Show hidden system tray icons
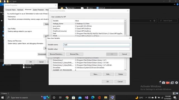The image size is (179, 100). tap(146, 97)
